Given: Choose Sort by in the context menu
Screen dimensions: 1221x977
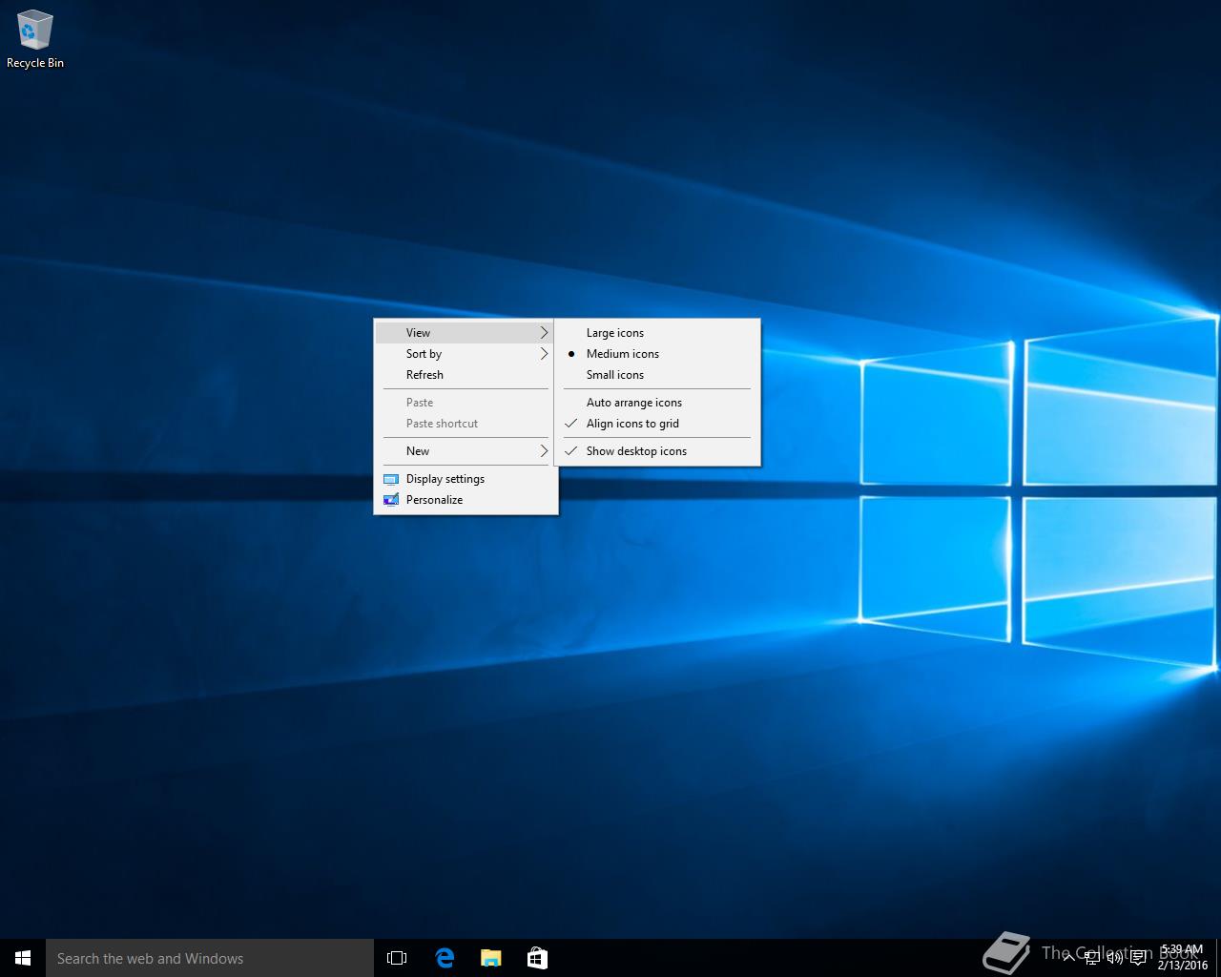Looking at the screenshot, I should 466,354.
